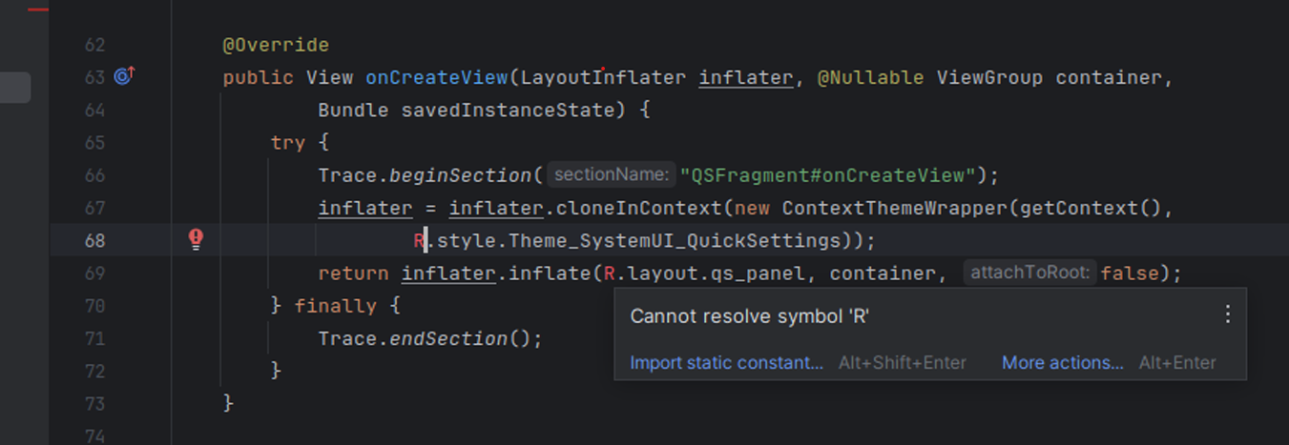Click the finally keyword on line 70
The height and width of the screenshot is (445, 1289).
click(x=335, y=306)
